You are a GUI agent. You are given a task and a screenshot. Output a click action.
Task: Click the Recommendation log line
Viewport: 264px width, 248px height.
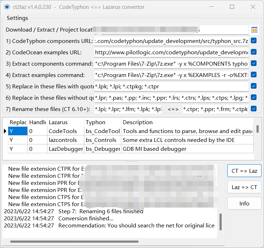pos(109,226)
